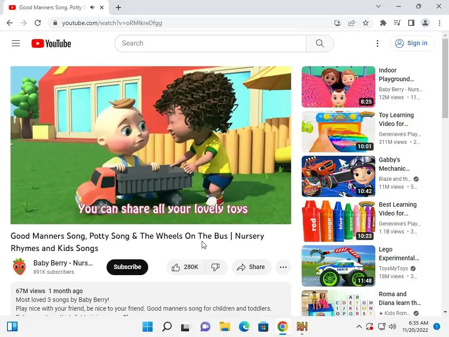Image resolution: width=449 pixels, height=337 pixels.
Task: Open clock and date calendar
Action: [415, 326]
